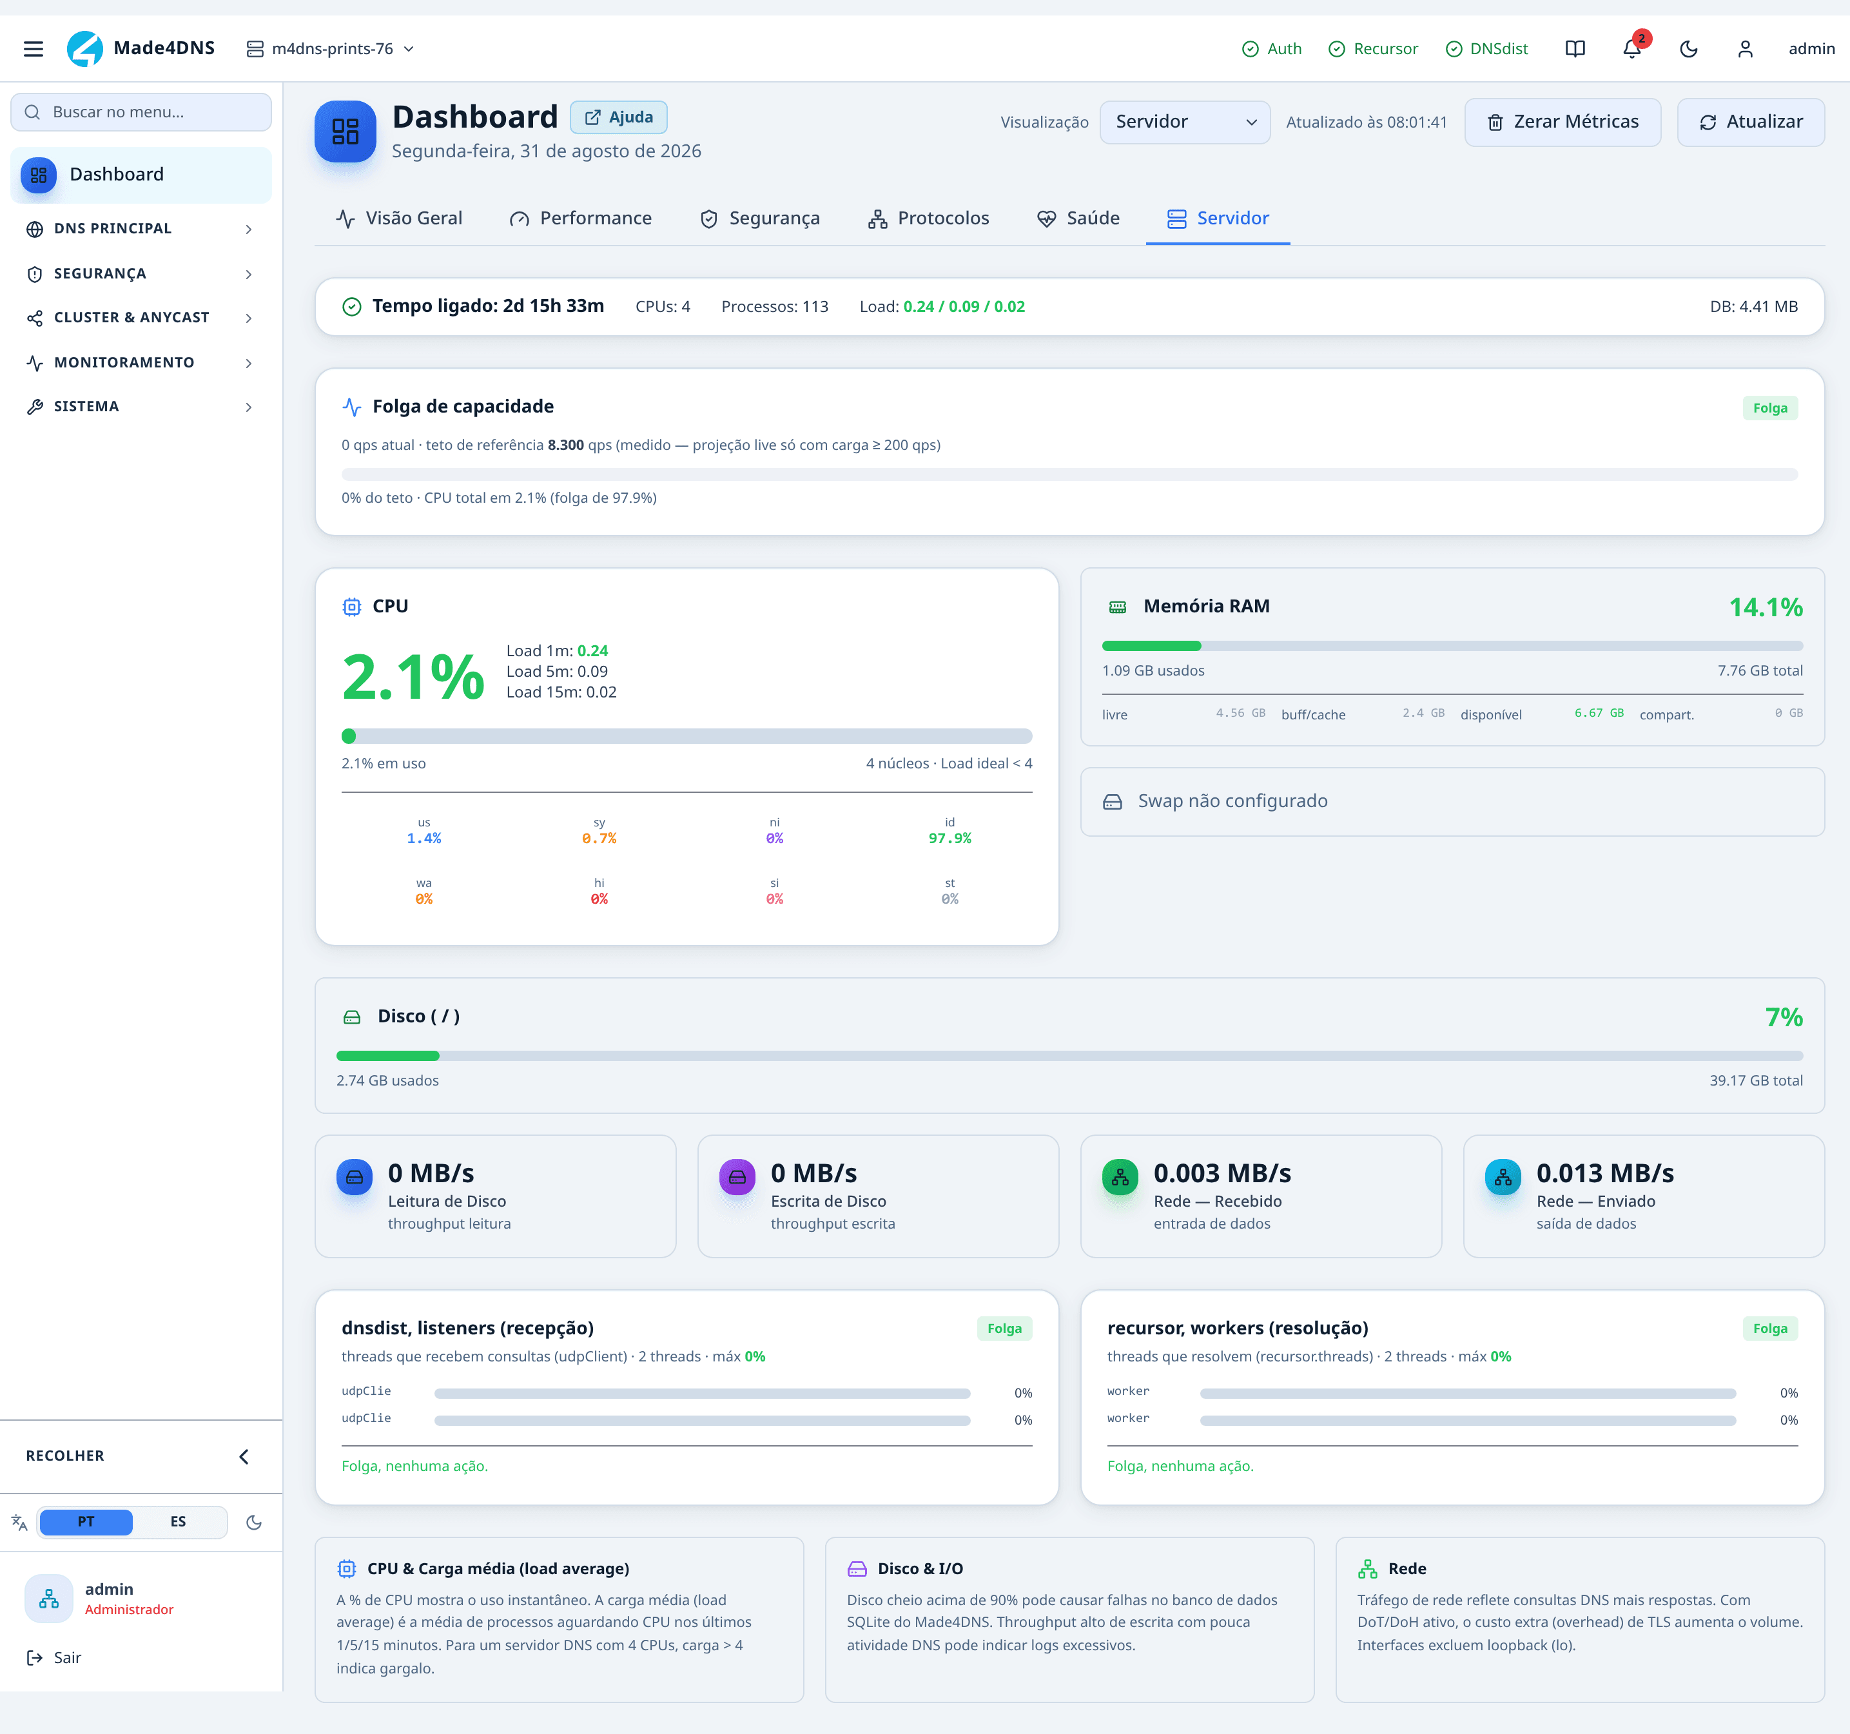Click the Folga de capacidade pulse icon
The width and height of the screenshot is (1850, 1734).
[352, 407]
